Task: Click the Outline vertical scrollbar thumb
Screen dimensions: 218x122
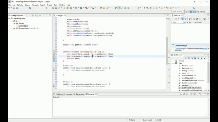Action: coord(208,72)
